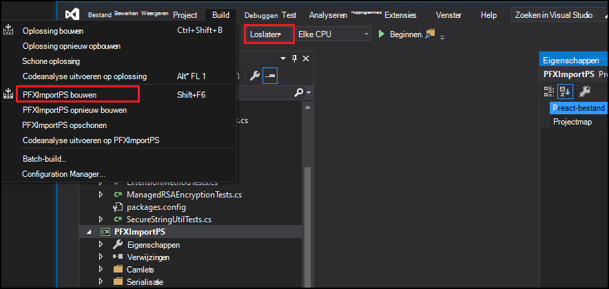This screenshot has height=289, width=609.
Task: Click the Serialisatie folder icon
Action: (118, 281)
